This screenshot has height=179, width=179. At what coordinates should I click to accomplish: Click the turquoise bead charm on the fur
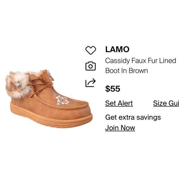(19, 85)
